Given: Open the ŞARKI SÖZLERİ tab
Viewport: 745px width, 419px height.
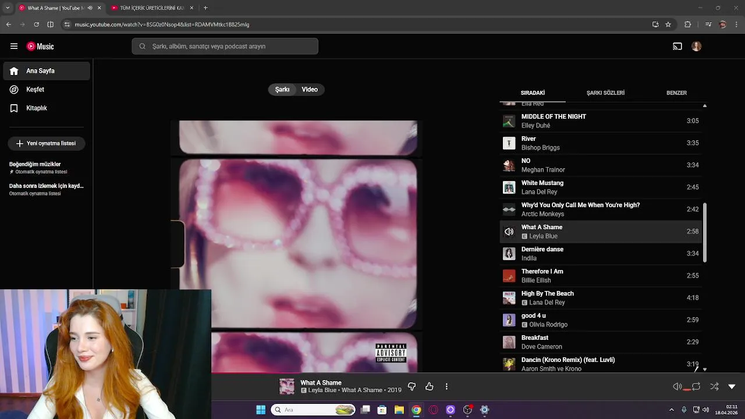Looking at the screenshot, I should tap(605, 93).
